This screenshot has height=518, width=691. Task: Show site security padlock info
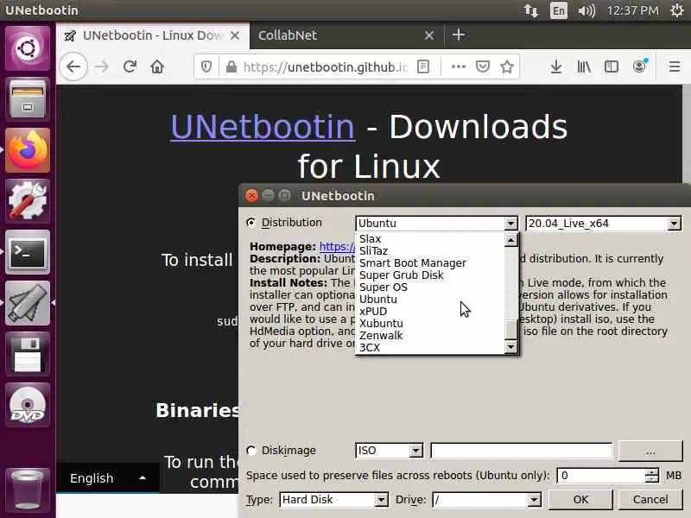(231, 67)
